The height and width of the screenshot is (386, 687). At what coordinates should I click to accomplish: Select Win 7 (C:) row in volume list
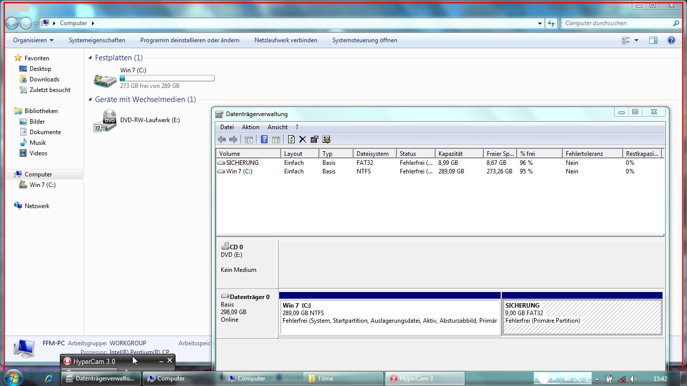pyautogui.click(x=440, y=171)
